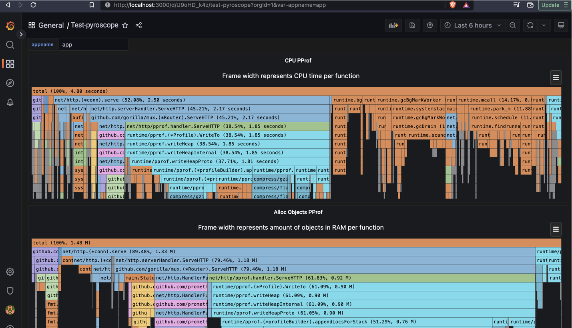Click the browser Update button
The width and height of the screenshot is (572, 328).
pos(550,5)
